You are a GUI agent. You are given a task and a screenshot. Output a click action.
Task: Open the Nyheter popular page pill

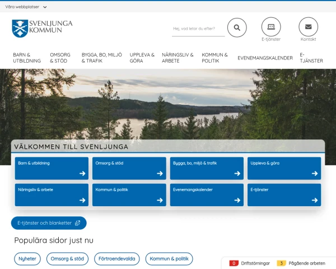tap(27, 259)
